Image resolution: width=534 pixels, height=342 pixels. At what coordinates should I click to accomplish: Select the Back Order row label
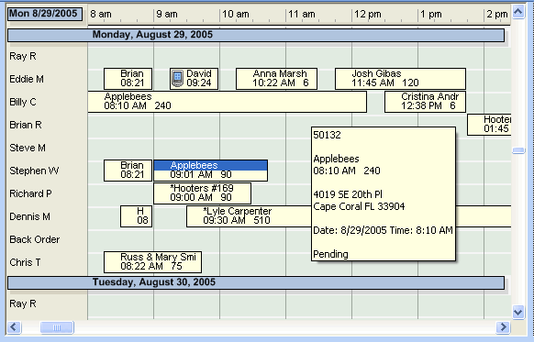[x=35, y=239]
